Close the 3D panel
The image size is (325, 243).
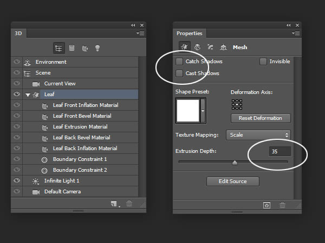click(x=142, y=25)
